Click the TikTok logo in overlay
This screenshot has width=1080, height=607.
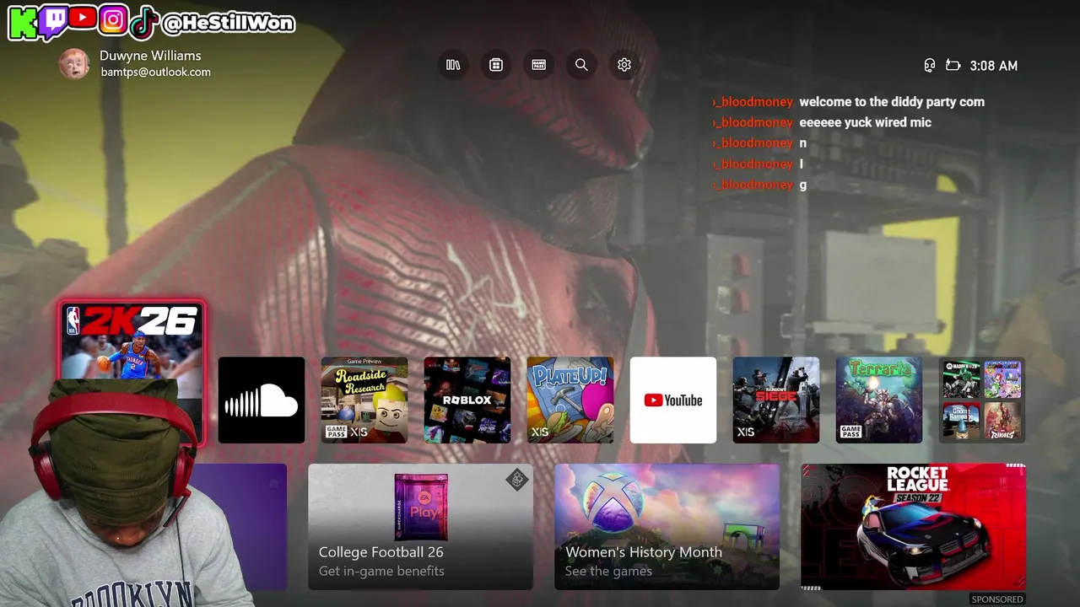143,22
